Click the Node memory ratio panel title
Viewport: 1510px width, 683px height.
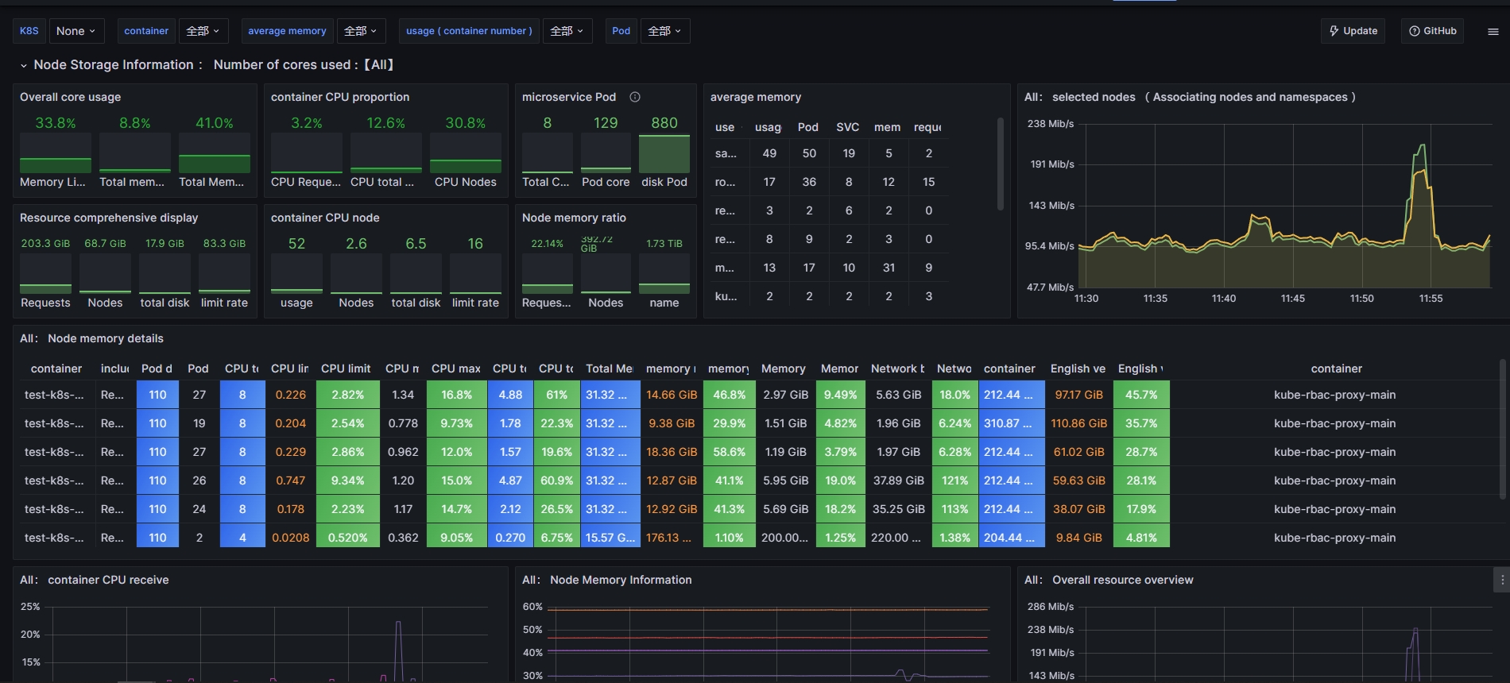point(574,218)
